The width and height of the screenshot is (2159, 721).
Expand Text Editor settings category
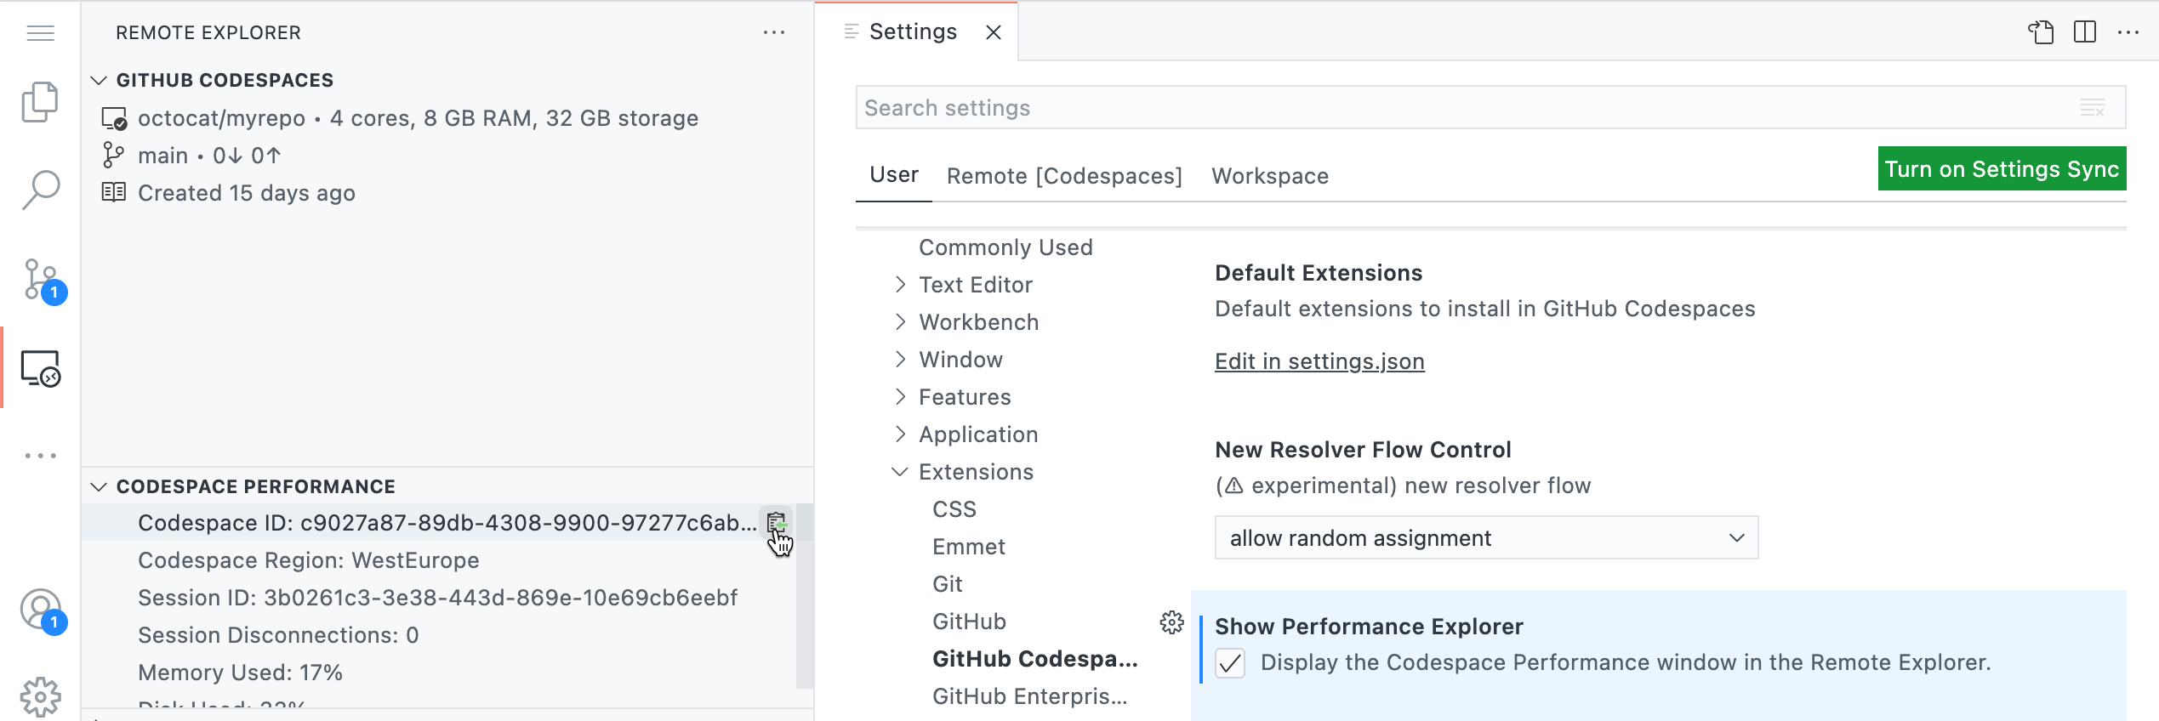point(900,285)
